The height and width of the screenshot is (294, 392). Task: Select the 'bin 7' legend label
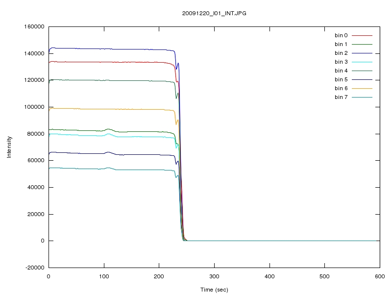pos(341,97)
